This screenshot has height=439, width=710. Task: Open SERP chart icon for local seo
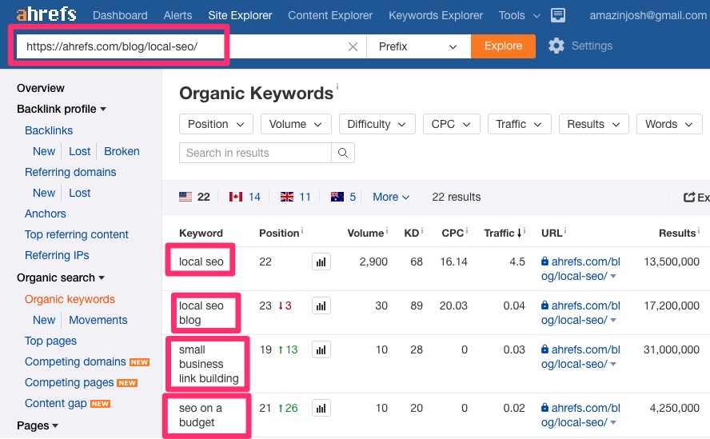point(321,261)
